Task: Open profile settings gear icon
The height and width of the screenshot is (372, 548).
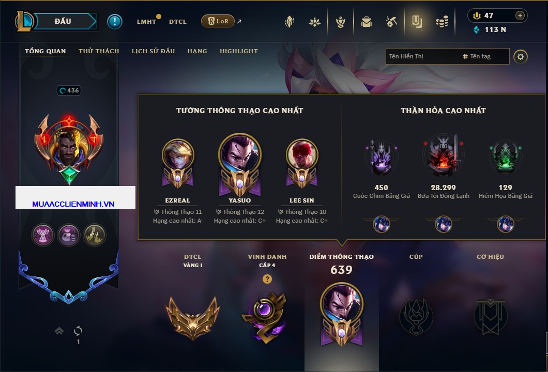Action: [521, 57]
